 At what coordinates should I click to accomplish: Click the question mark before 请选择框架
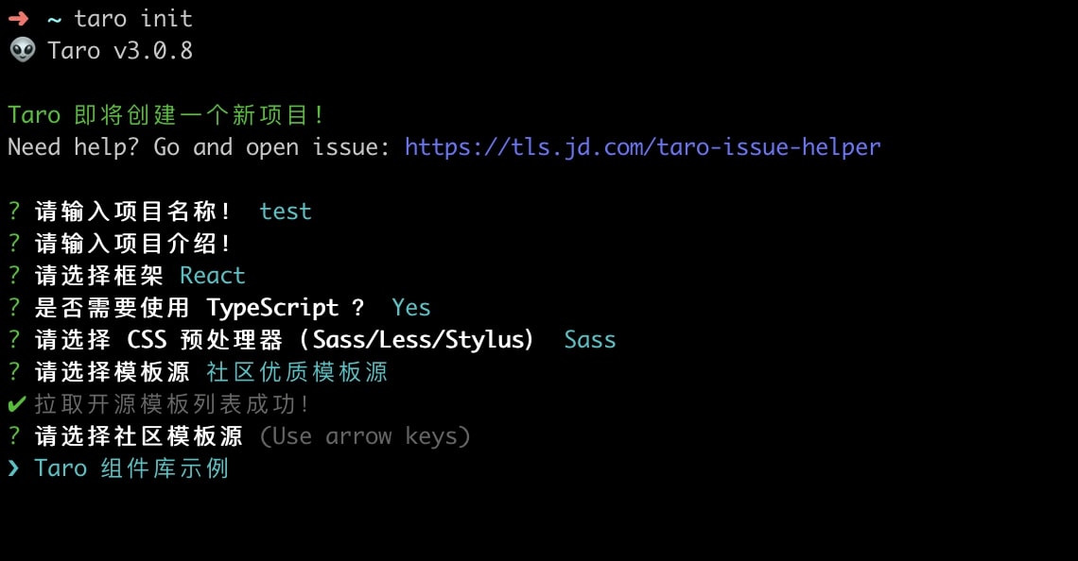coord(14,276)
